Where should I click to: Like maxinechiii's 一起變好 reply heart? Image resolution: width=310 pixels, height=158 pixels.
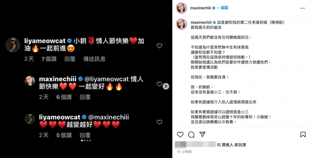(x=159, y=84)
